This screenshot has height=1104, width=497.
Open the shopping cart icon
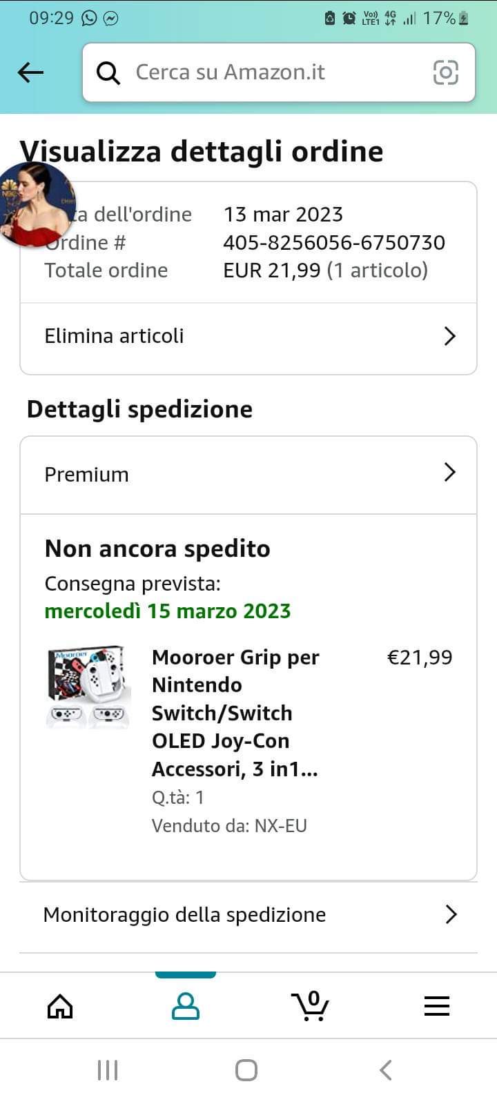(310, 1006)
